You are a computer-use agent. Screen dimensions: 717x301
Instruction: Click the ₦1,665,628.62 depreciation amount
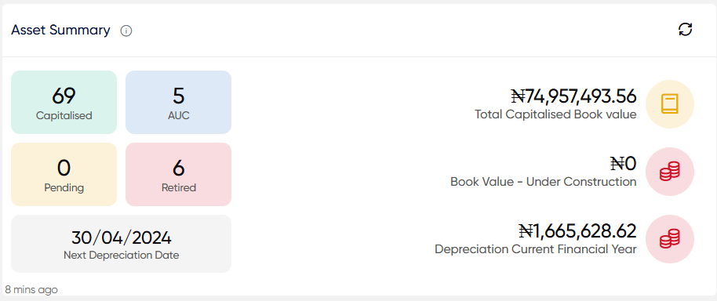577,231
